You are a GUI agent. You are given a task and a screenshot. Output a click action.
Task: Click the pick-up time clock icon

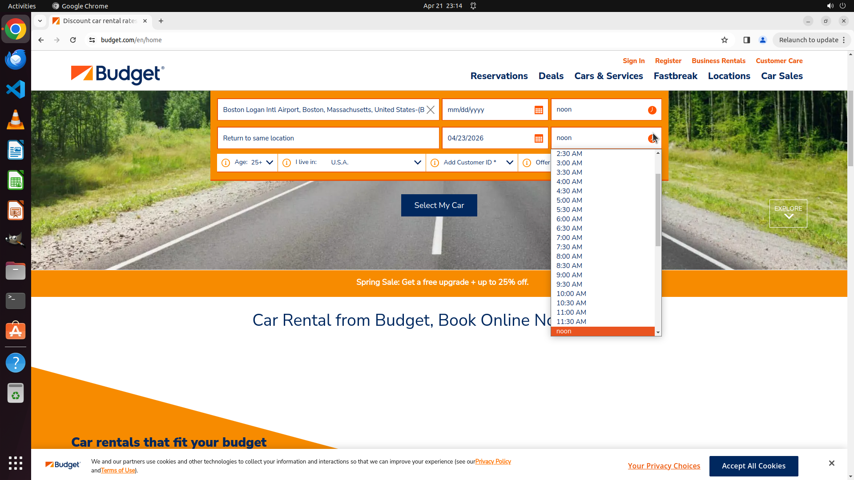pyautogui.click(x=652, y=110)
